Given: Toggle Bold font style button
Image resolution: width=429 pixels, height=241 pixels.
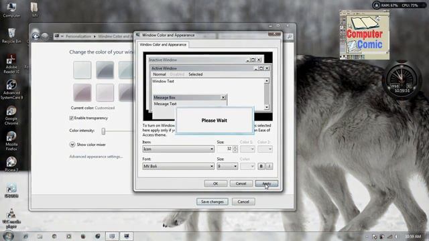Looking at the screenshot, I should pos(261,166).
